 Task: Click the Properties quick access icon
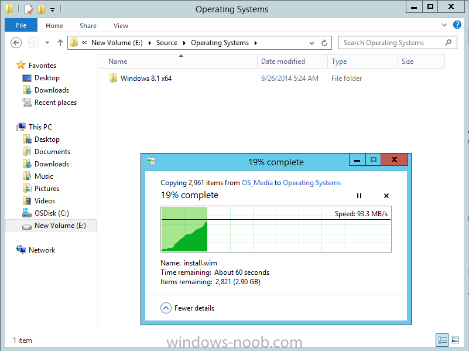point(29,9)
